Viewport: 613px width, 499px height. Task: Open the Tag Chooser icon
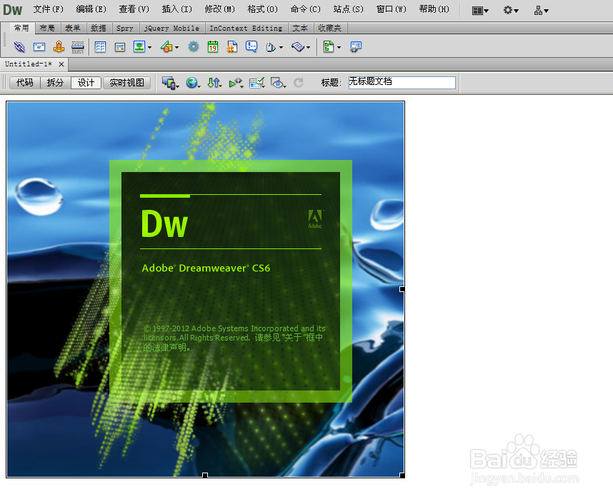[x=356, y=47]
